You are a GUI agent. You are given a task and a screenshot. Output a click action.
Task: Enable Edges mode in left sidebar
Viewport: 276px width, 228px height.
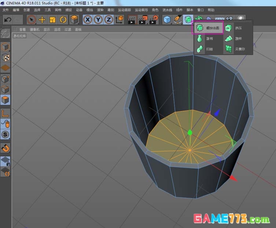click(x=5, y=89)
